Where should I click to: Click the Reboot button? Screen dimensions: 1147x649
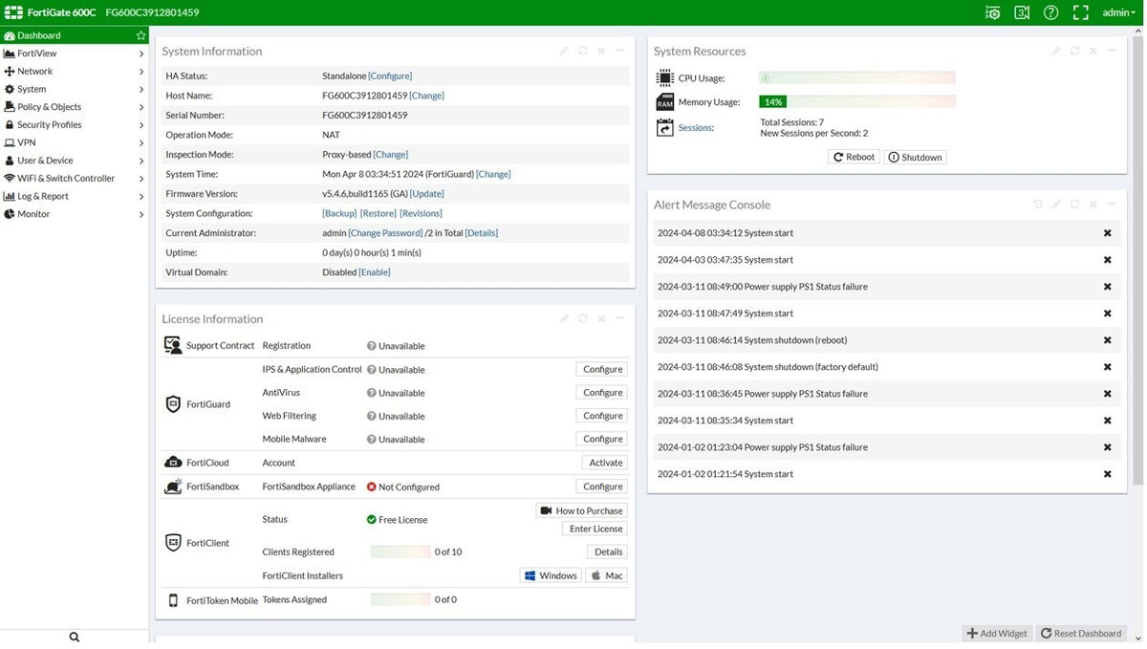854,157
